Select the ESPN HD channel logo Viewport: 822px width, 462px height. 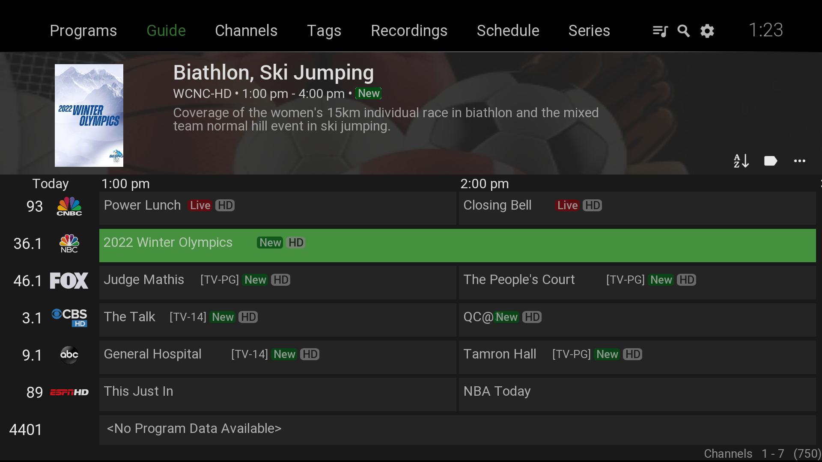[x=69, y=392]
